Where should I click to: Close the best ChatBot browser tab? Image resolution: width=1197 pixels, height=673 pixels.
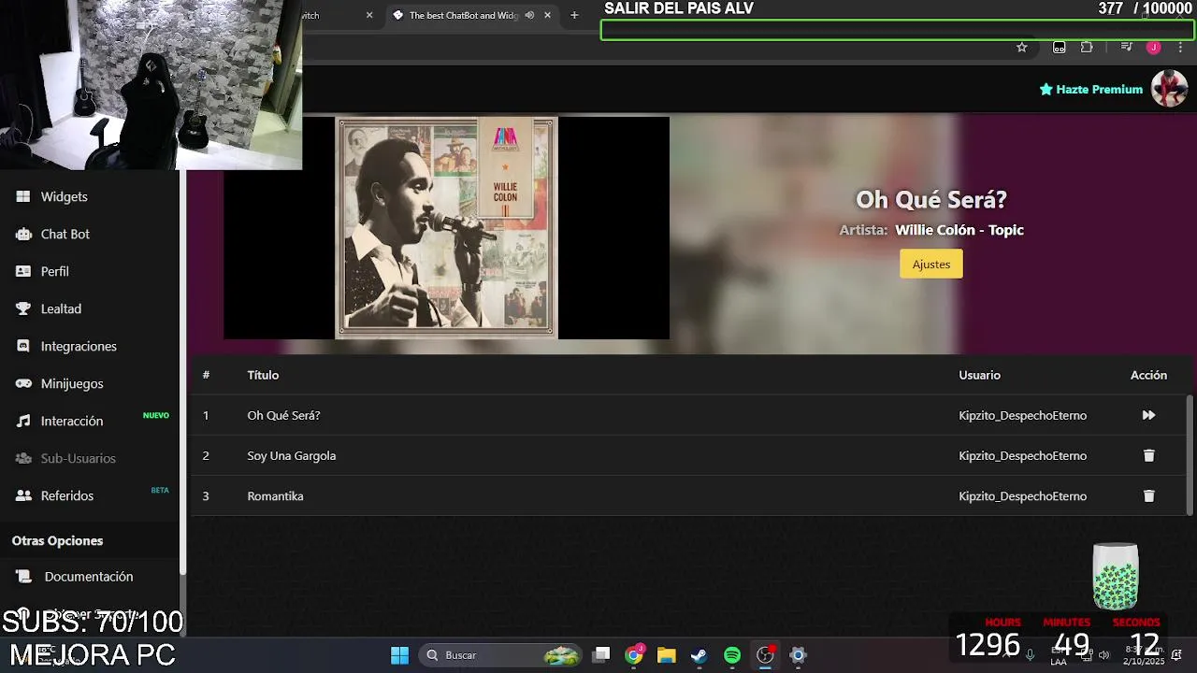(x=547, y=15)
